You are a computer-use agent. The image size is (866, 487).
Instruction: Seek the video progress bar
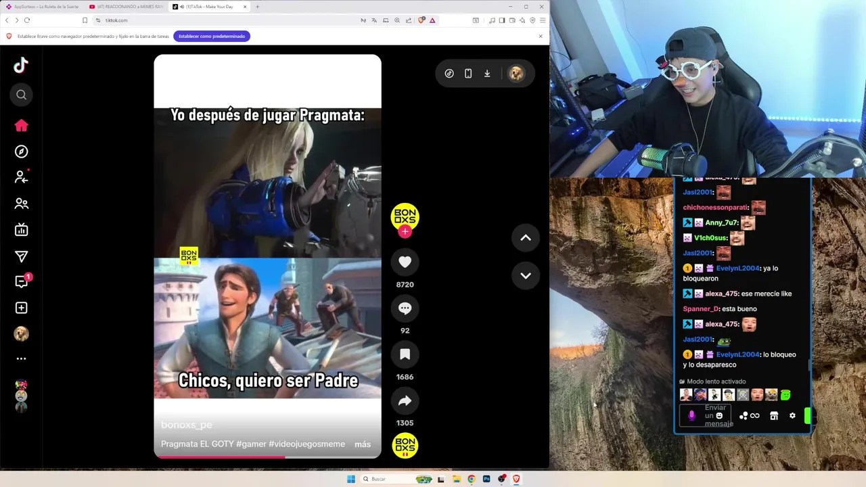pos(267,457)
